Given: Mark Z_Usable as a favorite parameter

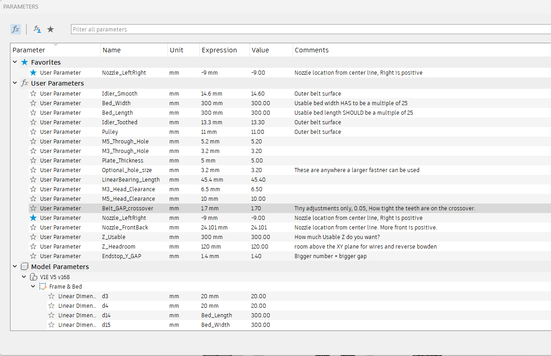Looking at the screenshot, I should 33,237.
